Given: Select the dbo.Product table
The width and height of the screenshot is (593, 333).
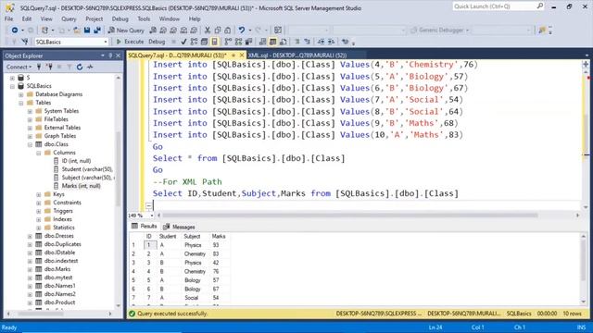Looking at the screenshot, I should (59, 302).
